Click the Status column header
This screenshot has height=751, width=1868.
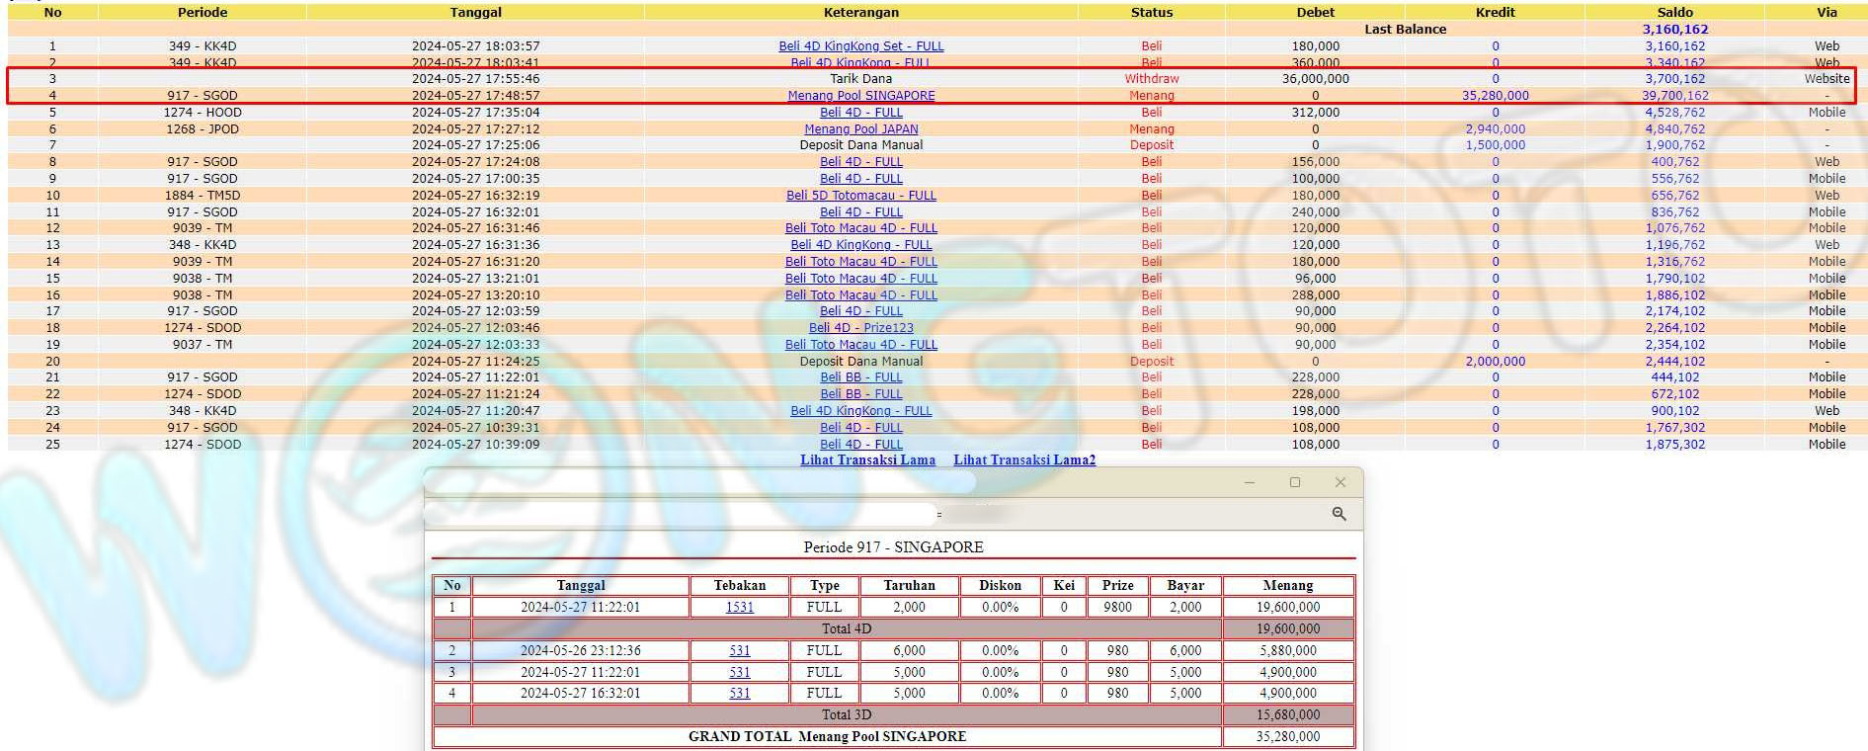pyautogui.click(x=1151, y=12)
